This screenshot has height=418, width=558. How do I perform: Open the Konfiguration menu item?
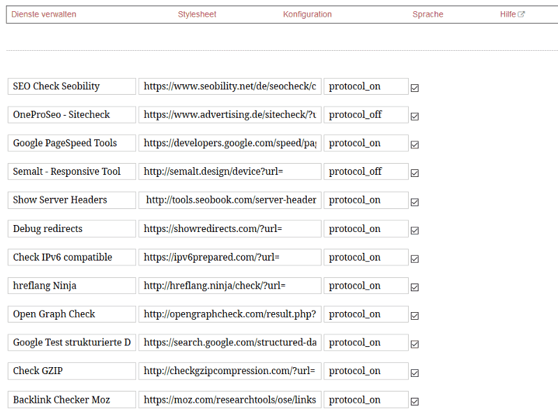(307, 14)
